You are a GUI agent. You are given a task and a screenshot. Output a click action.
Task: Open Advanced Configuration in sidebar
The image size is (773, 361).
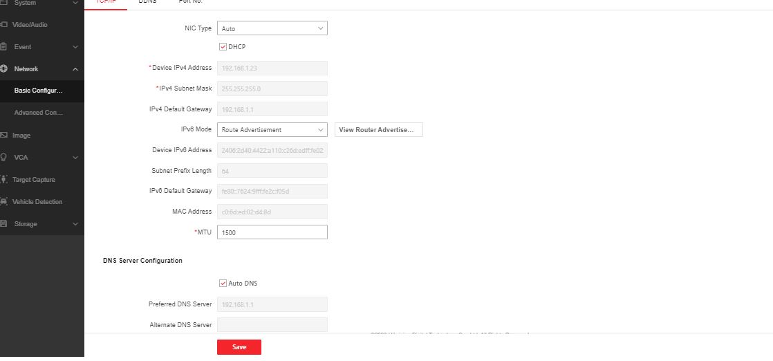tap(39, 113)
